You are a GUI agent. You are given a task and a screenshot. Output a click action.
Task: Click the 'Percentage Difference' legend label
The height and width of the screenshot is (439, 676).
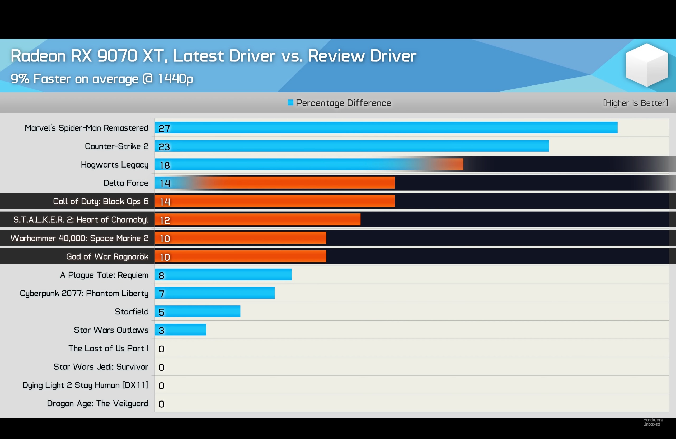pyautogui.click(x=343, y=103)
